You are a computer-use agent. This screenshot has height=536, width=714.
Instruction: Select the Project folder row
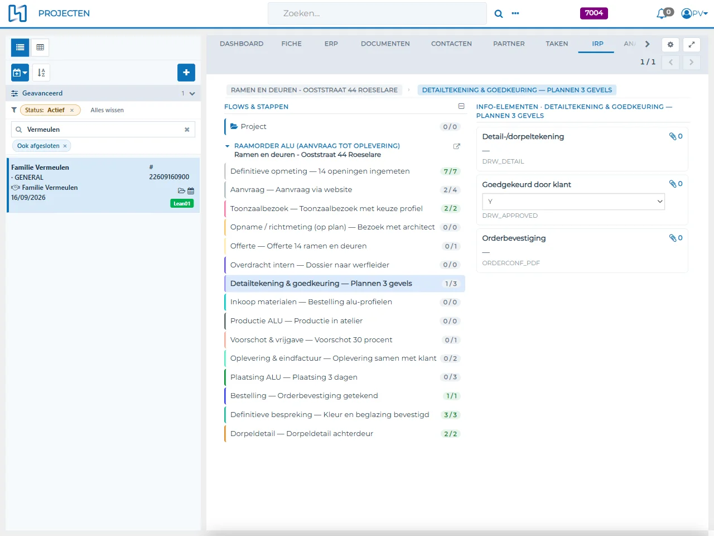point(345,127)
